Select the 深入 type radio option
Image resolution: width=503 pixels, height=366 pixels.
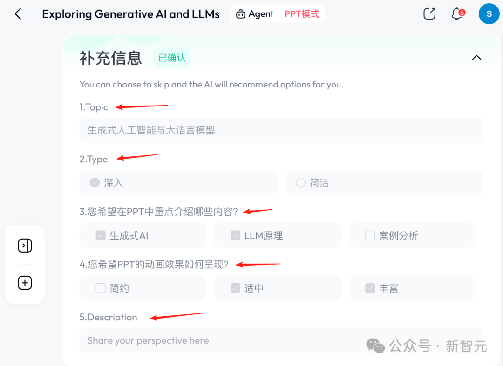(95, 183)
